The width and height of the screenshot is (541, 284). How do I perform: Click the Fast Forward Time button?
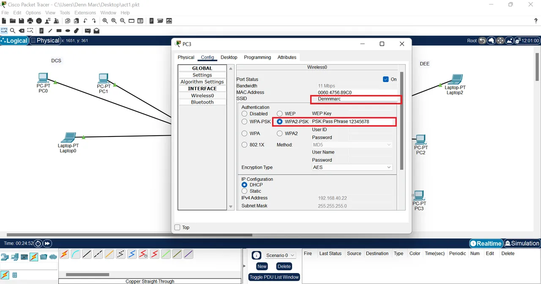47,243
